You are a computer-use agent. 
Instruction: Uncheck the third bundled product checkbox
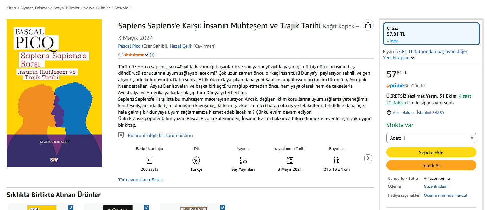click(x=223, y=207)
